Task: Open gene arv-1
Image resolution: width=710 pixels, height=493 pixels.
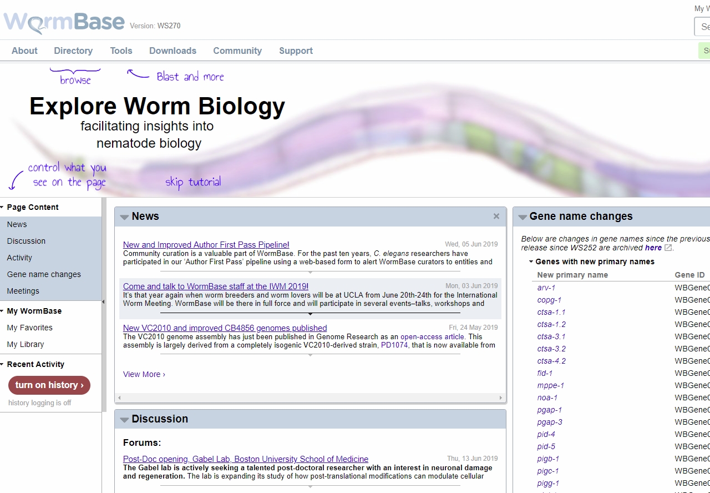Action: [546, 288]
